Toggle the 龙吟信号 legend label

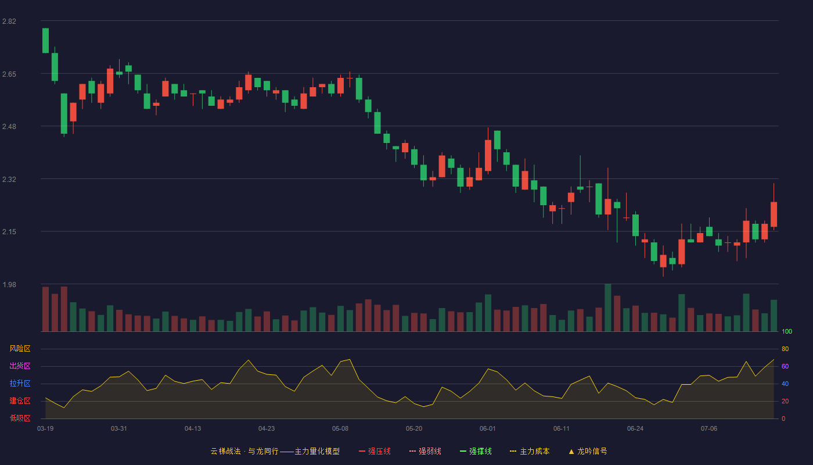(592, 451)
